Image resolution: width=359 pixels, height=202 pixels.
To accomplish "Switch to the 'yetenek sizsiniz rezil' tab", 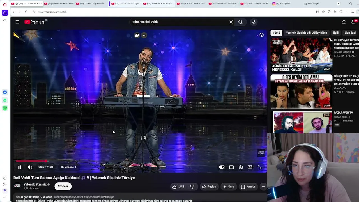I will click(x=59, y=4).
